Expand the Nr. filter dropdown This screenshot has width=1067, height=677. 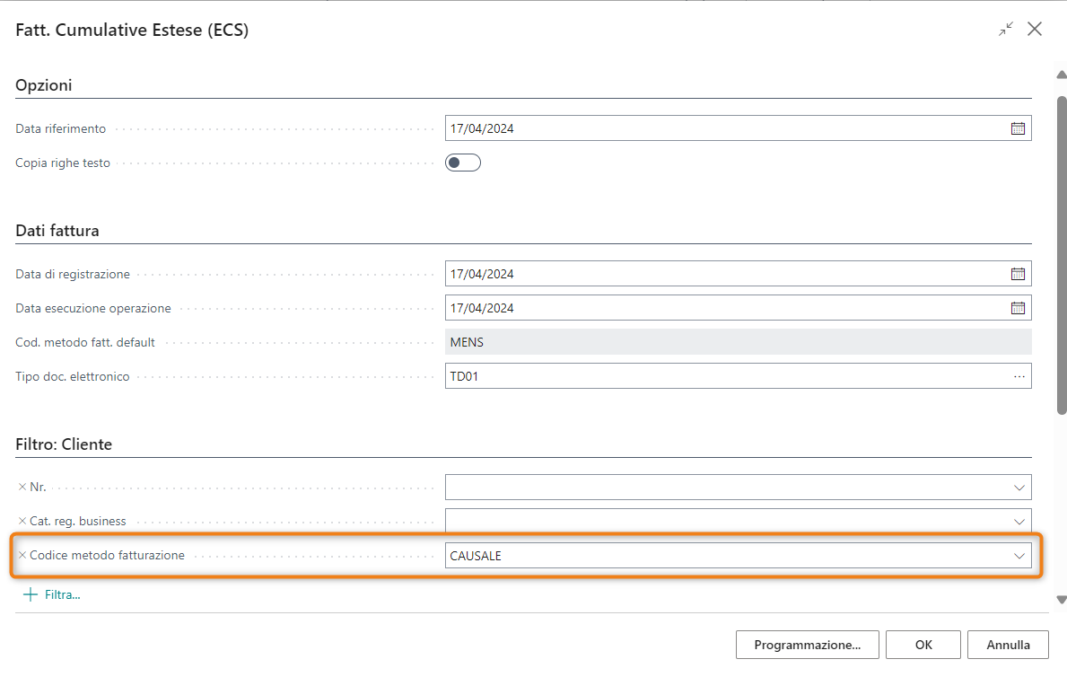[1019, 488]
